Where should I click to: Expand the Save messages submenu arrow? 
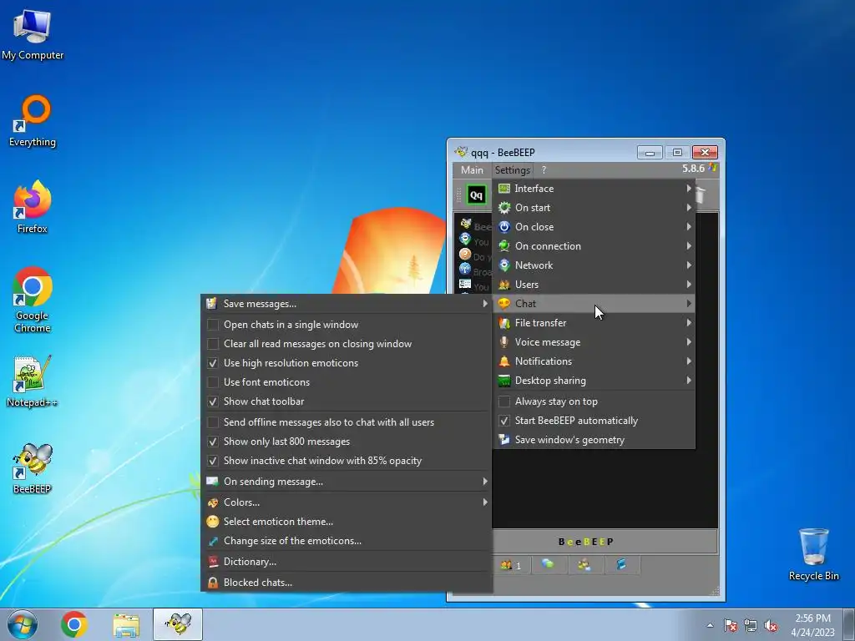[485, 304]
